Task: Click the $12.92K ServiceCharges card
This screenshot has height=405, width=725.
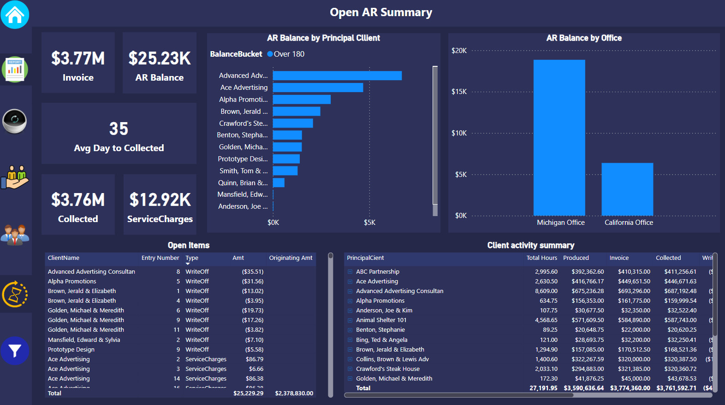Action: [160, 205]
